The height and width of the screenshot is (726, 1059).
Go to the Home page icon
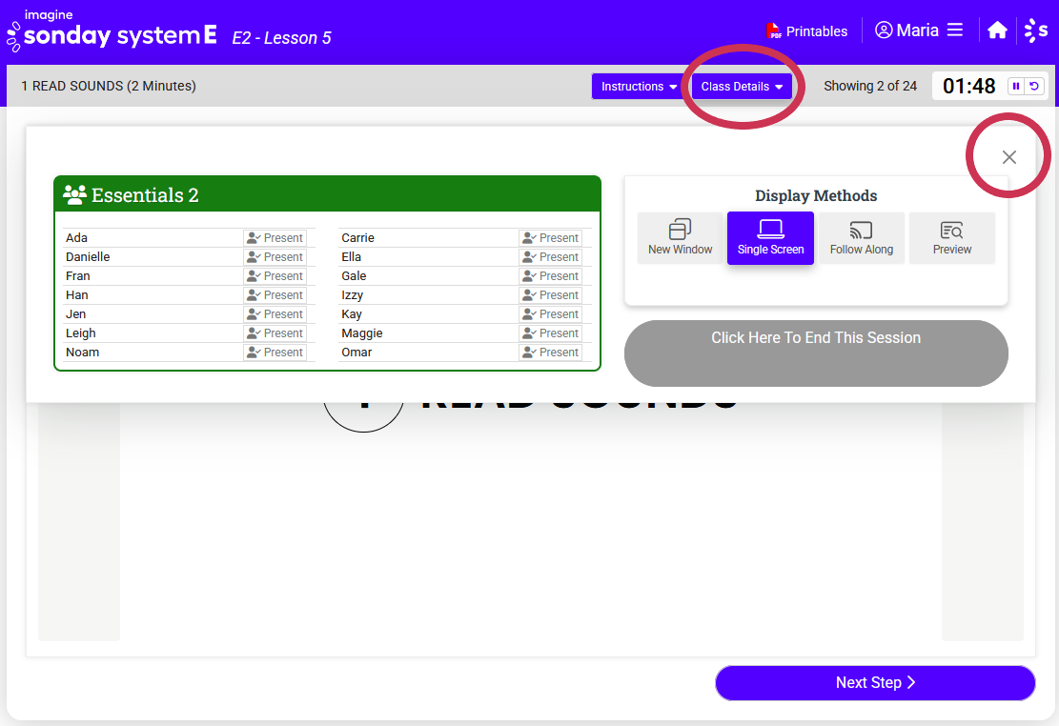tap(997, 30)
